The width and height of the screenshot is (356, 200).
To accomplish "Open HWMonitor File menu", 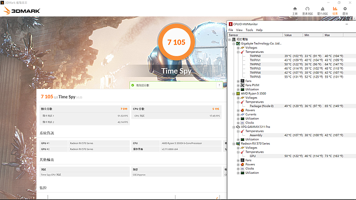I will (231, 30).
